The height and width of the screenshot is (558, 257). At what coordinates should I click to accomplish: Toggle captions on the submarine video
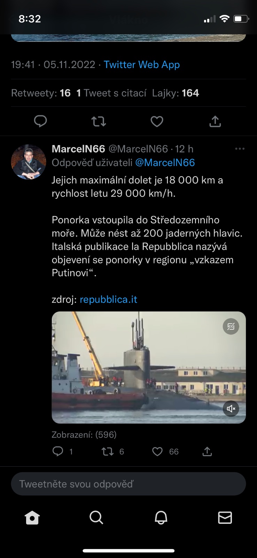[231, 327]
